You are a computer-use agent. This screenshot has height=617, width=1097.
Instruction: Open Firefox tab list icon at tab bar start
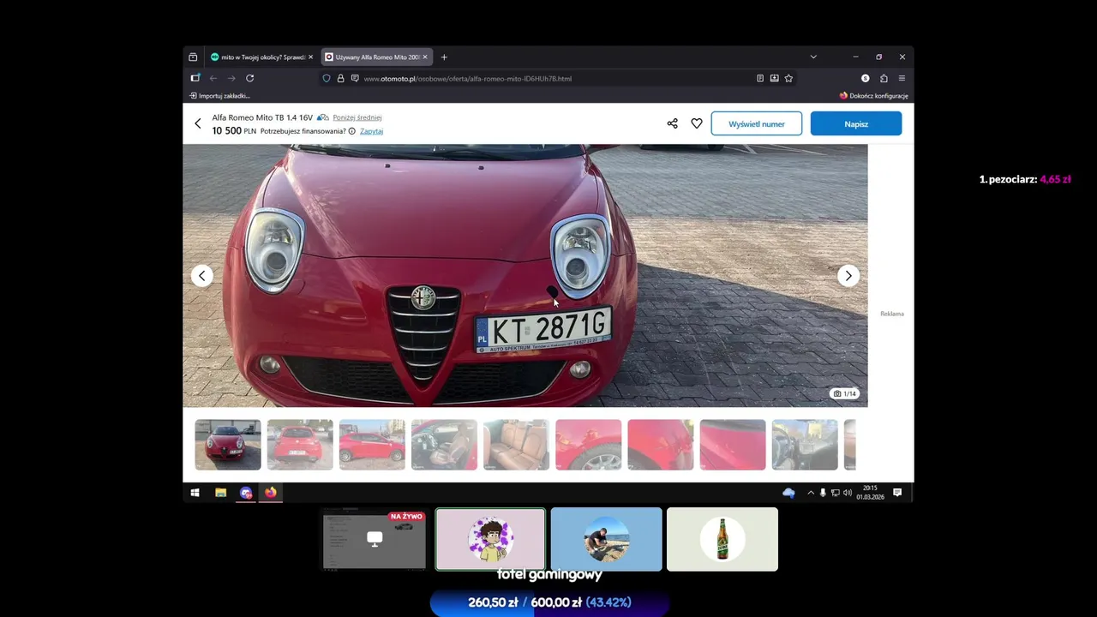click(193, 57)
